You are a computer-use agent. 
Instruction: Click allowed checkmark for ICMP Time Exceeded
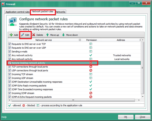point(91,89)
